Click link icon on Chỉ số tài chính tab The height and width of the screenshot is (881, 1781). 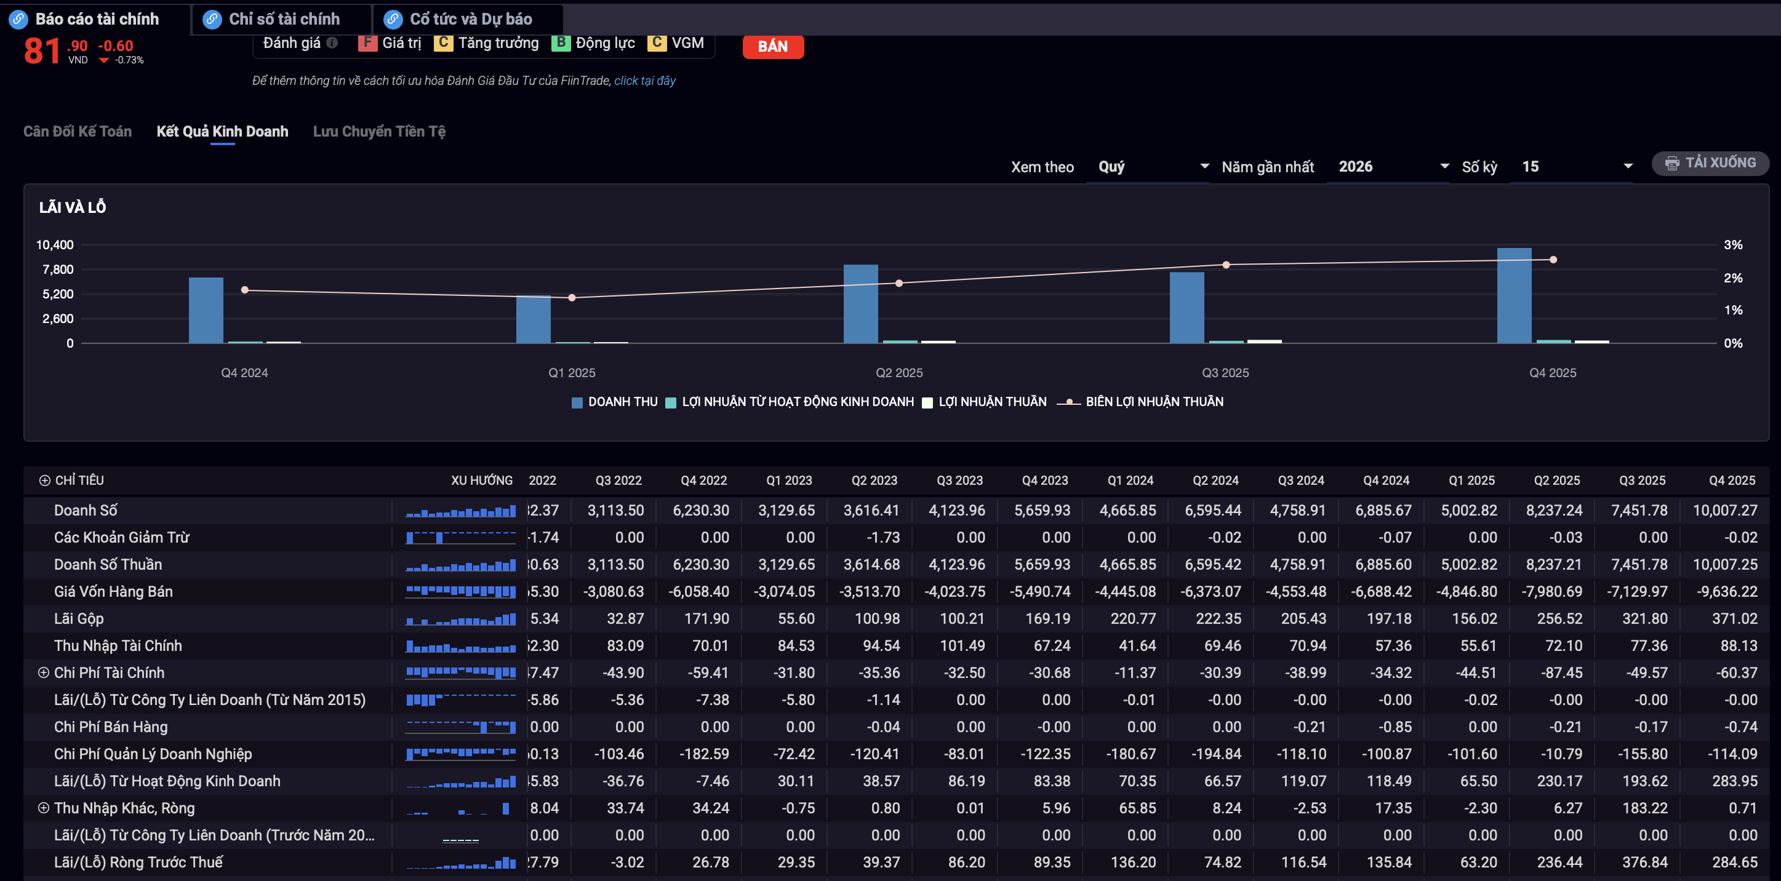(x=212, y=19)
